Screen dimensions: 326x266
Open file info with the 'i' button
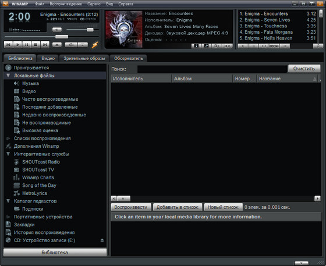pos(196,46)
